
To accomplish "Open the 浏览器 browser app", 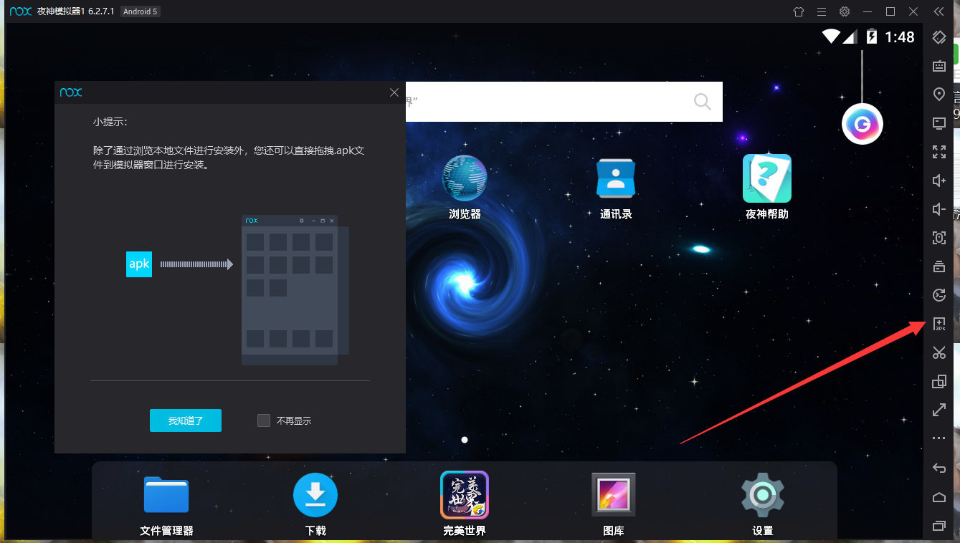I will pos(464,178).
